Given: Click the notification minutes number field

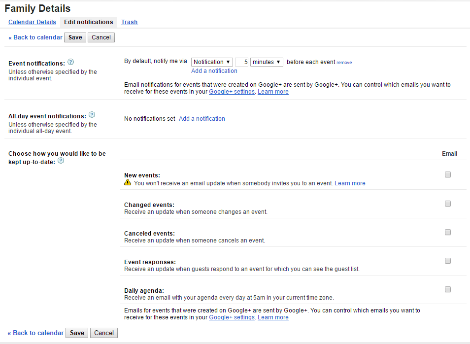Looking at the screenshot, I should coord(241,62).
